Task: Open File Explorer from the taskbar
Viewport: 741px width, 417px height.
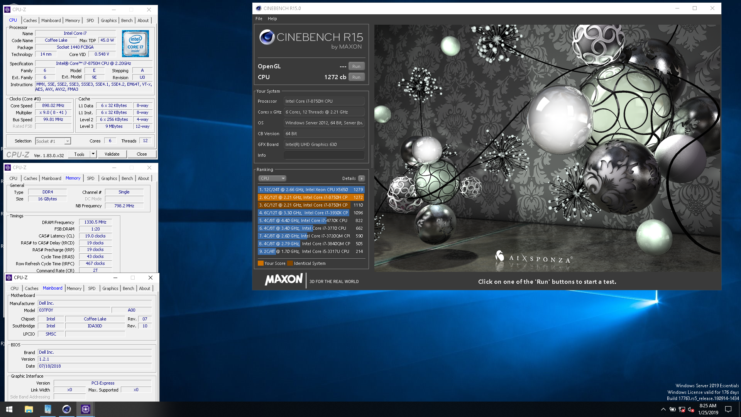Action: click(29, 409)
